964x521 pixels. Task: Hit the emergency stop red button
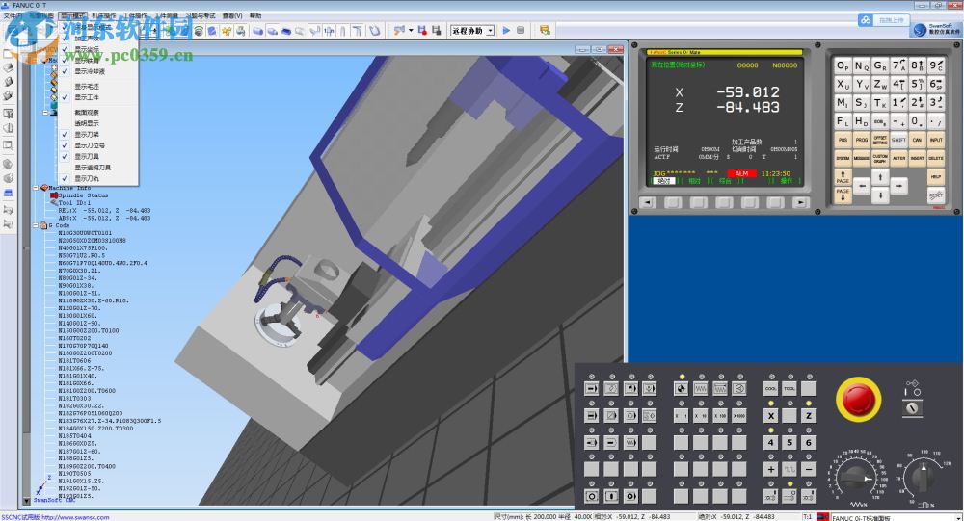(858, 400)
